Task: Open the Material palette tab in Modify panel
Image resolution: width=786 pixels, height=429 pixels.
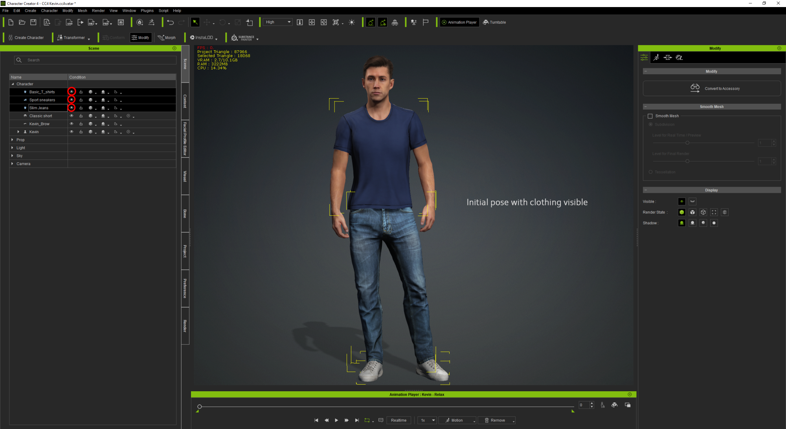Action: coord(679,57)
